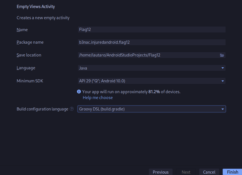Go back with the Previous button
Viewport: 242px width, 175px height.
(161, 172)
